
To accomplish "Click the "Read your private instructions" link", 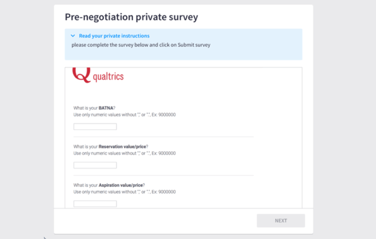I will click(x=114, y=36).
